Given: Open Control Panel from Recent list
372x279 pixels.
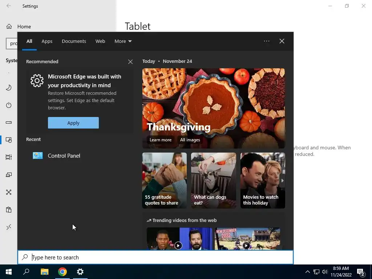Looking at the screenshot, I should tap(80, 155).
